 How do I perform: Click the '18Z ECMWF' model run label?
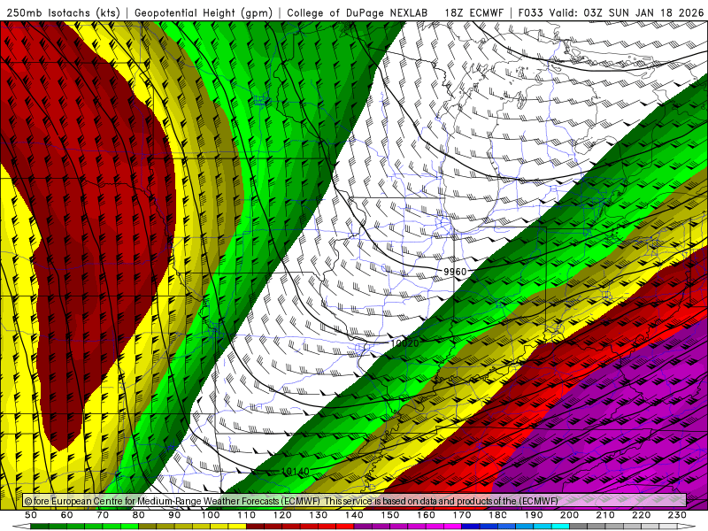pos(473,13)
